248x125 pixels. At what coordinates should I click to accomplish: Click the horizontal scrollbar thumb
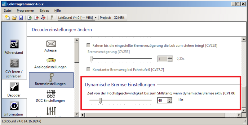tap(155, 115)
